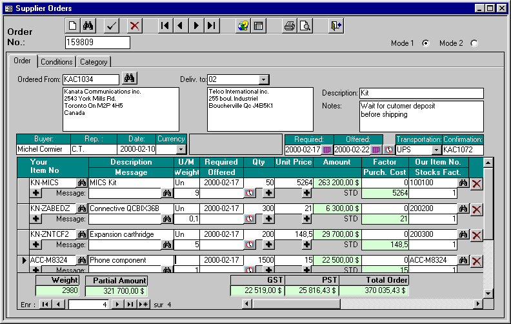This screenshot has height=324, width=511.
Task: Click the binoculars search icon in toolbar
Action: pyautogui.click(x=90, y=26)
